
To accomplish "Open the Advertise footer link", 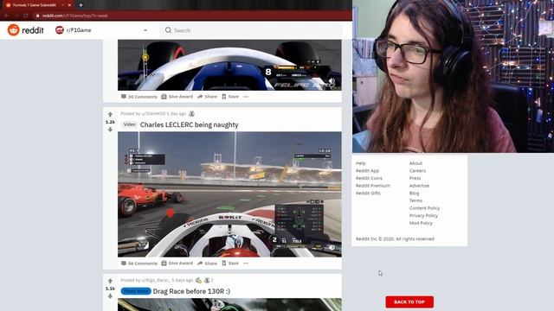I will point(419,186).
